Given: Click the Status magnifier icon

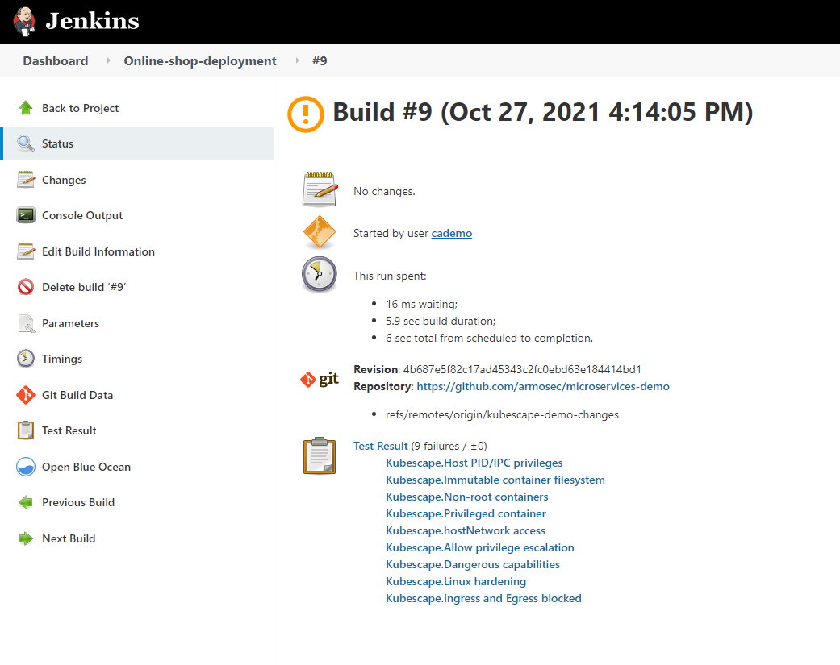Looking at the screenshot, I should (26, 143).
